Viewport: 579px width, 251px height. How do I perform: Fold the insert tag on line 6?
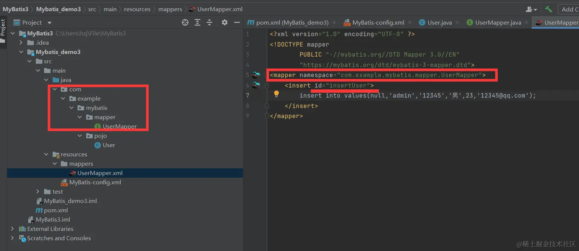(x=267, y=85)
